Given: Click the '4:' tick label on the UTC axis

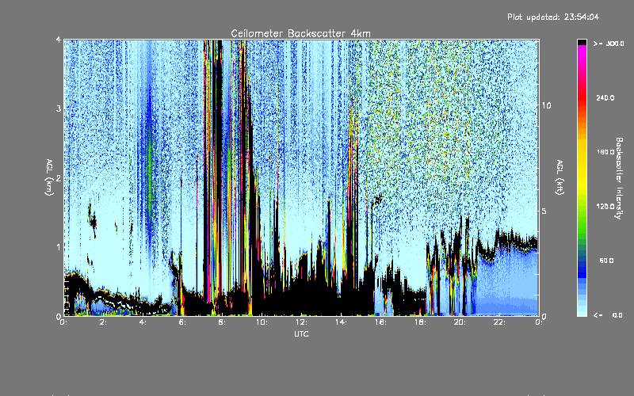Looking at the screenshot, I should pyautogui.click(x=143, y=322).
